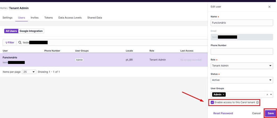Open the Items per page dropdown
The width and height of the screenshot is (277, 118).
(x=29, y=72)
